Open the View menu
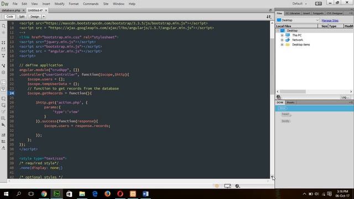Image resolution: width=354 pixels, height=199 pixels. coord(34,4)
